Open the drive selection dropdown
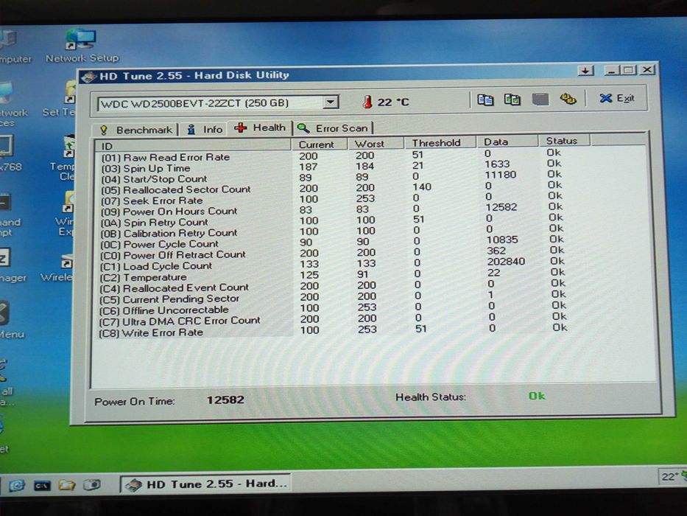This screenshot has height=516, width=687. pyautogui.click(x=331, y=102)
